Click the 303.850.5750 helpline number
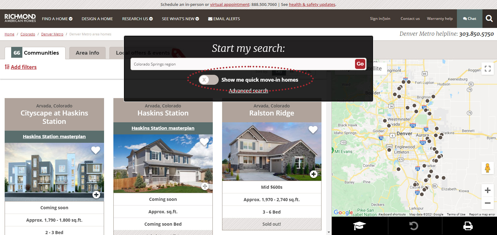 point(476,34)
